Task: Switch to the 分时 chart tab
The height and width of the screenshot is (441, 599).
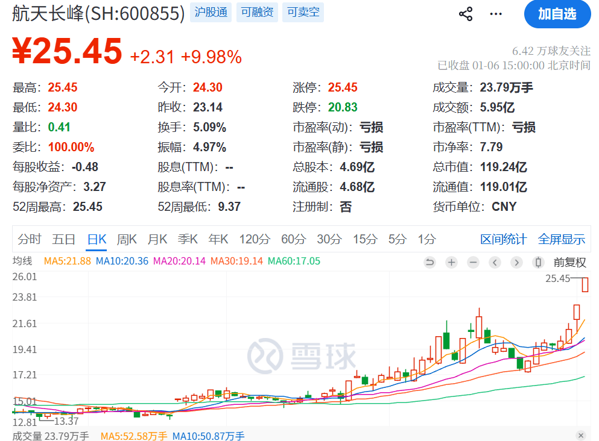Action: pyautogui.click(x=29, y=239)
